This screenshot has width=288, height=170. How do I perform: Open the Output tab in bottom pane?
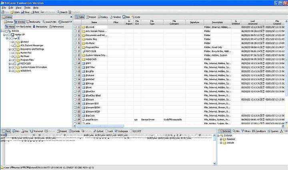point(98,131)
